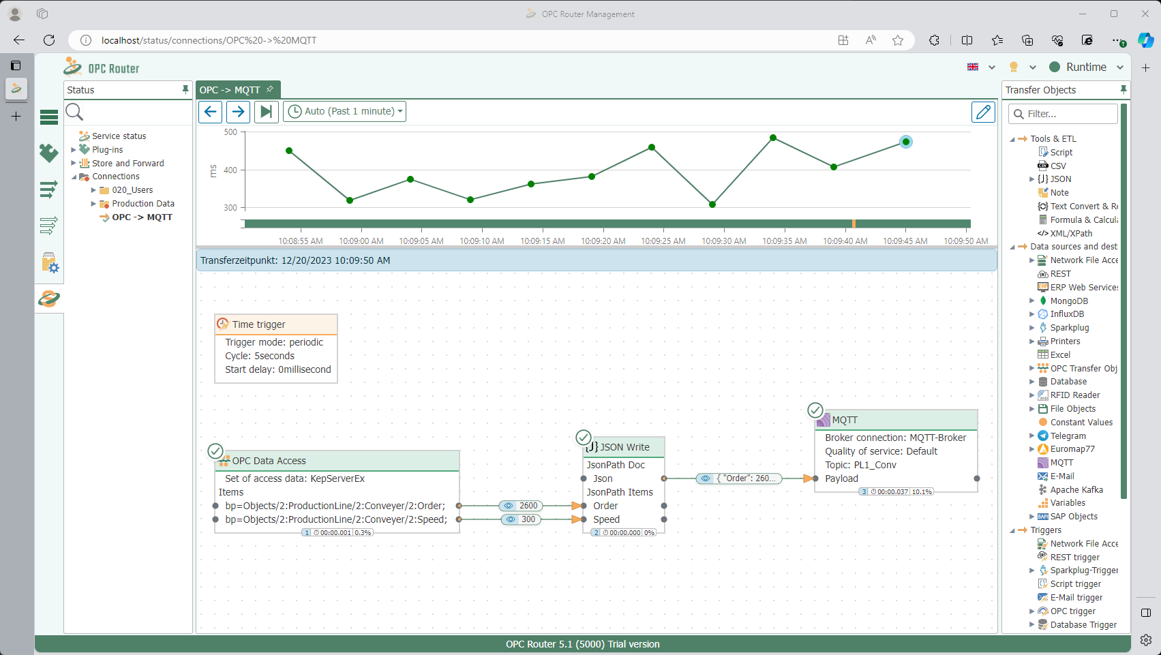Toggle the eye on value 300 connection
Screen dimensions: 1161x655
511,519
